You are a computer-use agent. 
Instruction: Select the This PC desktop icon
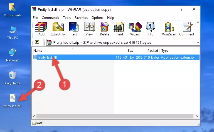(x=13, y=33)
